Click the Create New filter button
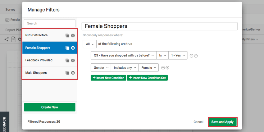 [x=50, y=107]
